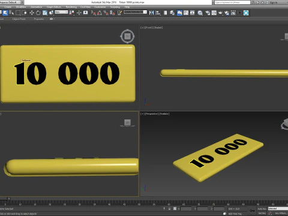Screen dimensions: 288x216
Task: Open the Layer Explorer icon
Action: click(172, 13)
